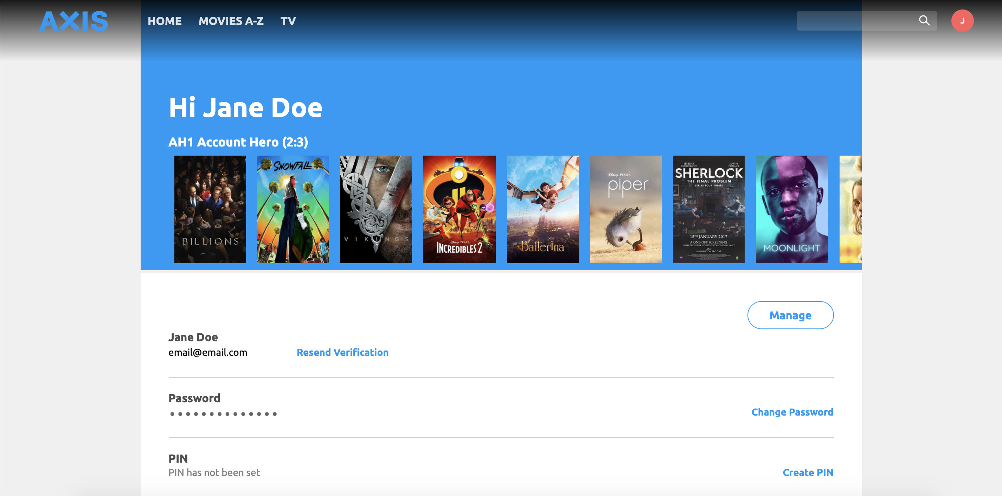The height and width of the screenshot is (496, 1002).
Task: Select the Vikings poster
Action: (x=376, y=209)
